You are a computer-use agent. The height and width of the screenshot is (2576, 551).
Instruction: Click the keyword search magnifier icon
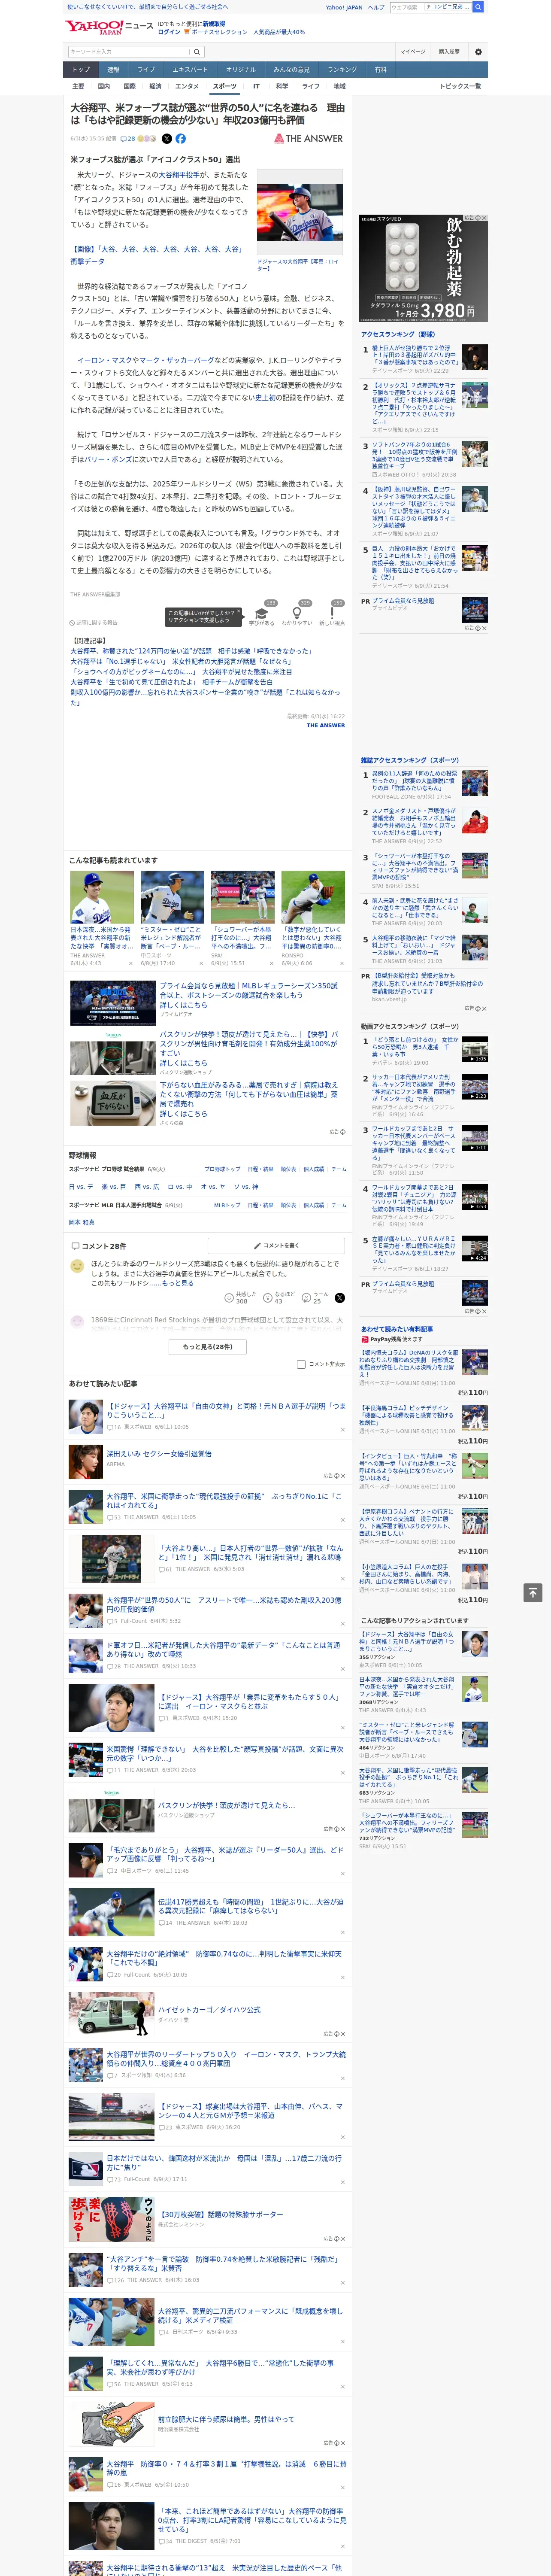[x=197, y=52]
